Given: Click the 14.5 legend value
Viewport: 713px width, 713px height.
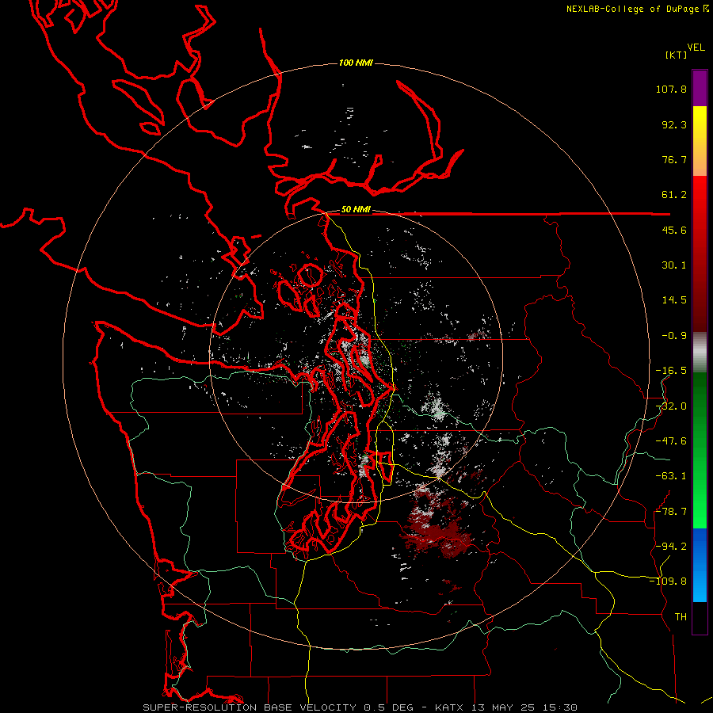Looking at the screenshot, I should pos(674,300).
